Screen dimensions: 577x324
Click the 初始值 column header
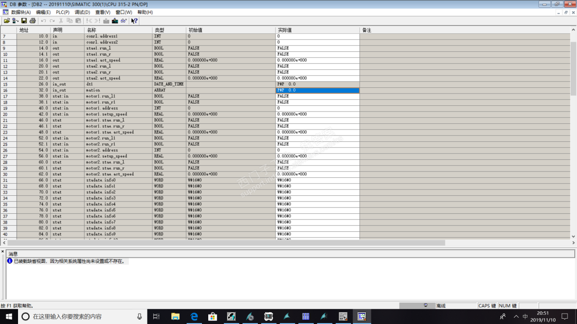point(231,30)
